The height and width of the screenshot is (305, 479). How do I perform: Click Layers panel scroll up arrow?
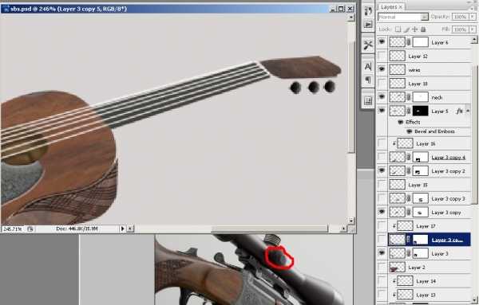pyautogui.click(x=474, y=39)
